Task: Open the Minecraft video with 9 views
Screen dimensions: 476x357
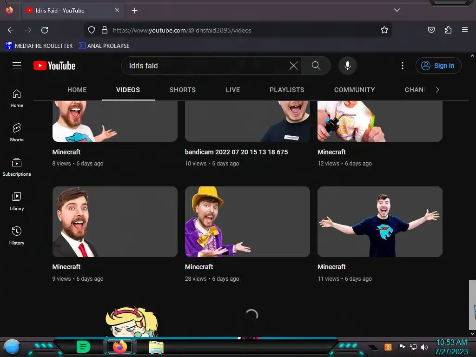Action: pyautogui.click(x=66, y=267)
